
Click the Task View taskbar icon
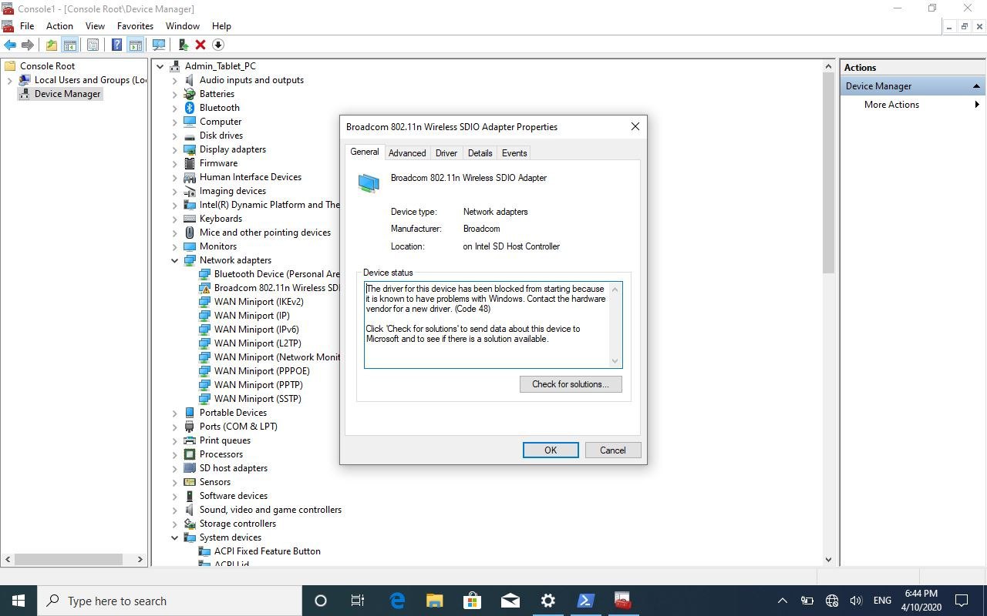point(358,601)
